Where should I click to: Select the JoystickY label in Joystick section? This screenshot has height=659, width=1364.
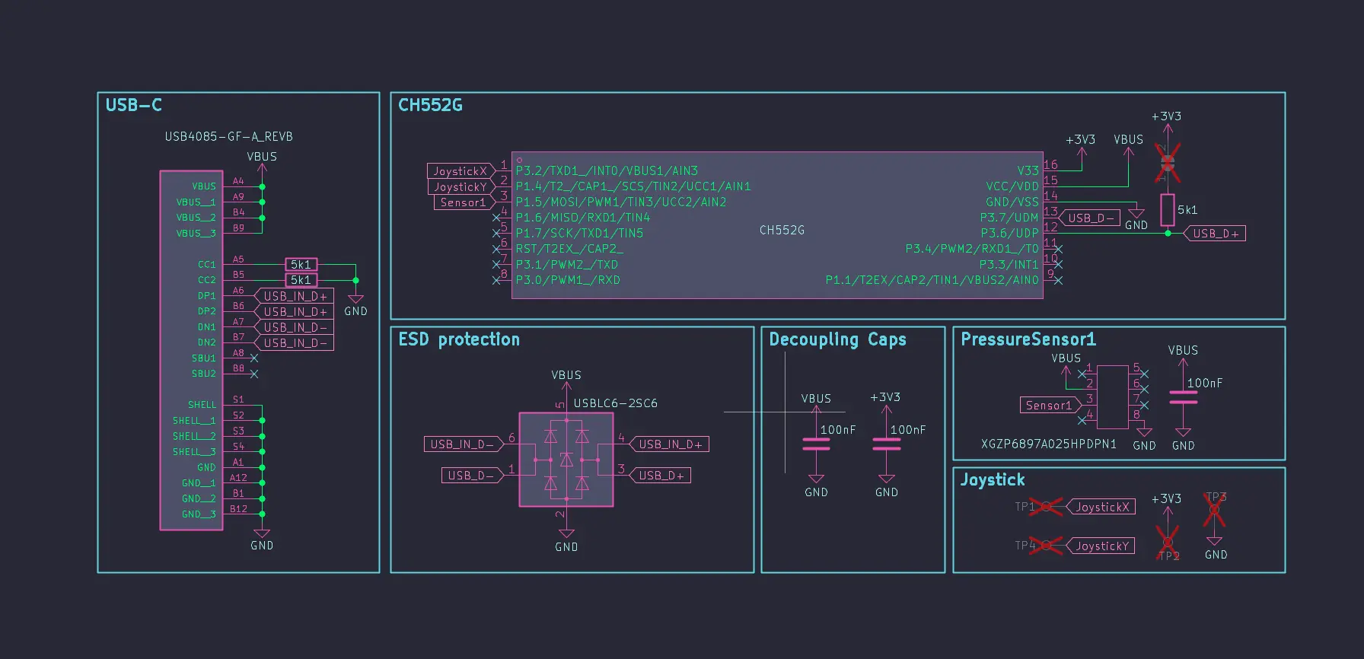1101,546
